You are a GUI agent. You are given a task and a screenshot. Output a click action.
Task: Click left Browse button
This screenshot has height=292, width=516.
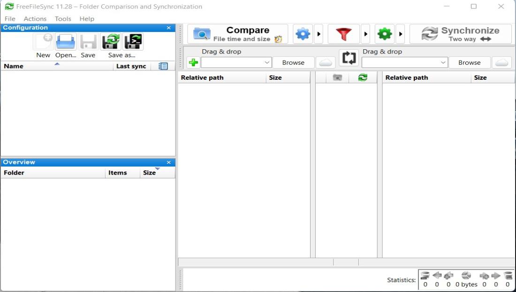293,62
